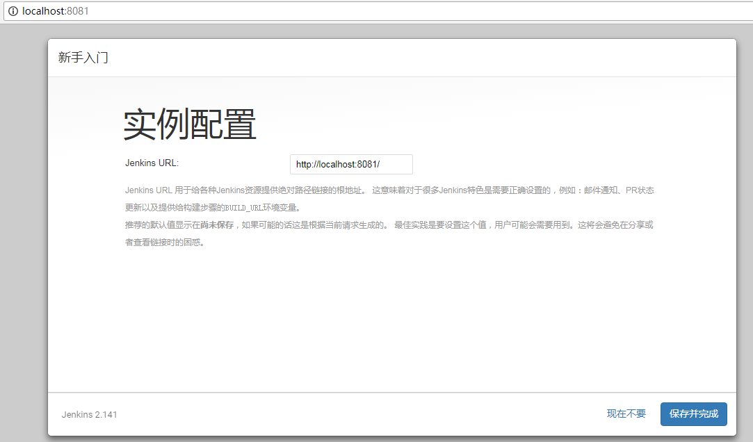Click the Jenkins URL: field label
Viewport: 753px width, 442px height.
pos(151,163)
